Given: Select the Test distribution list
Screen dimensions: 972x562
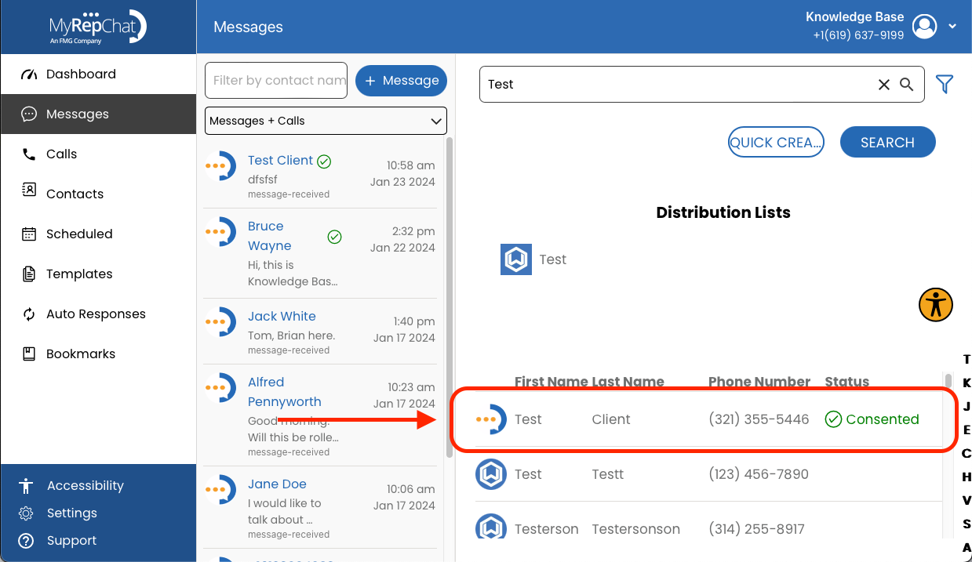Looking at the screenshot, I should click(552, 259).
